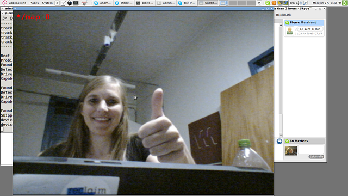
Task: Click the 'se sent si loin' message bubble
Action: click(310, 29)
